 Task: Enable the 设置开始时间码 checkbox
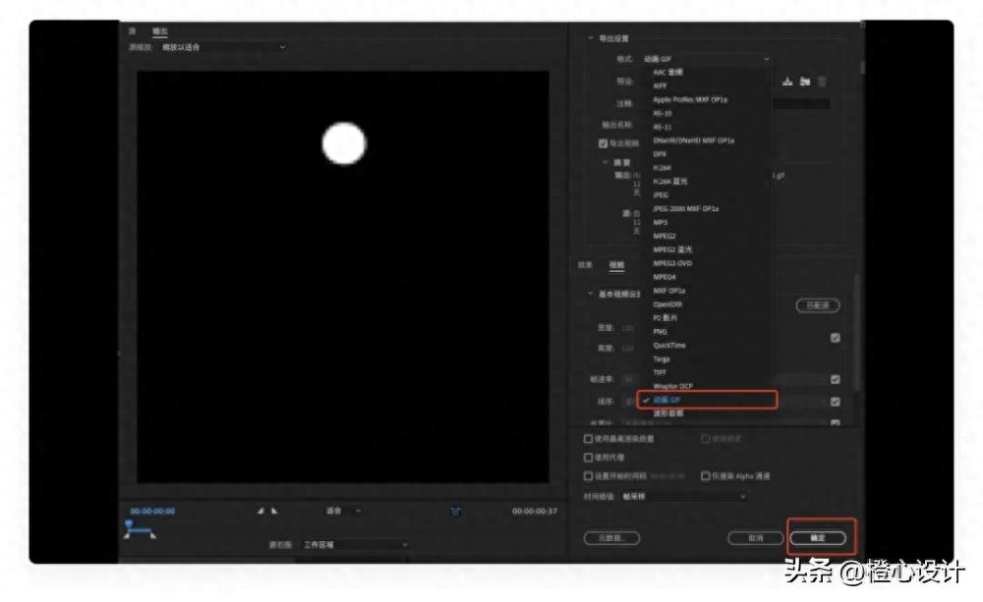[x=588, y=476]
